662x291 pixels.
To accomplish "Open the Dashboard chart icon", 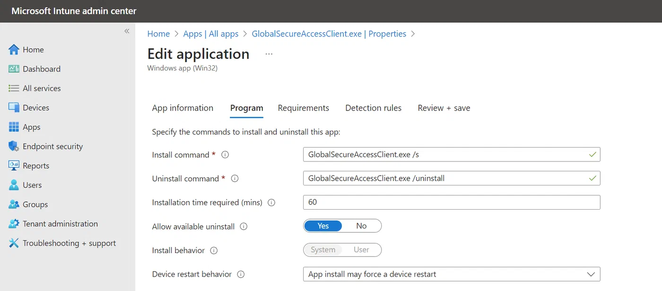I will point(14,69).
